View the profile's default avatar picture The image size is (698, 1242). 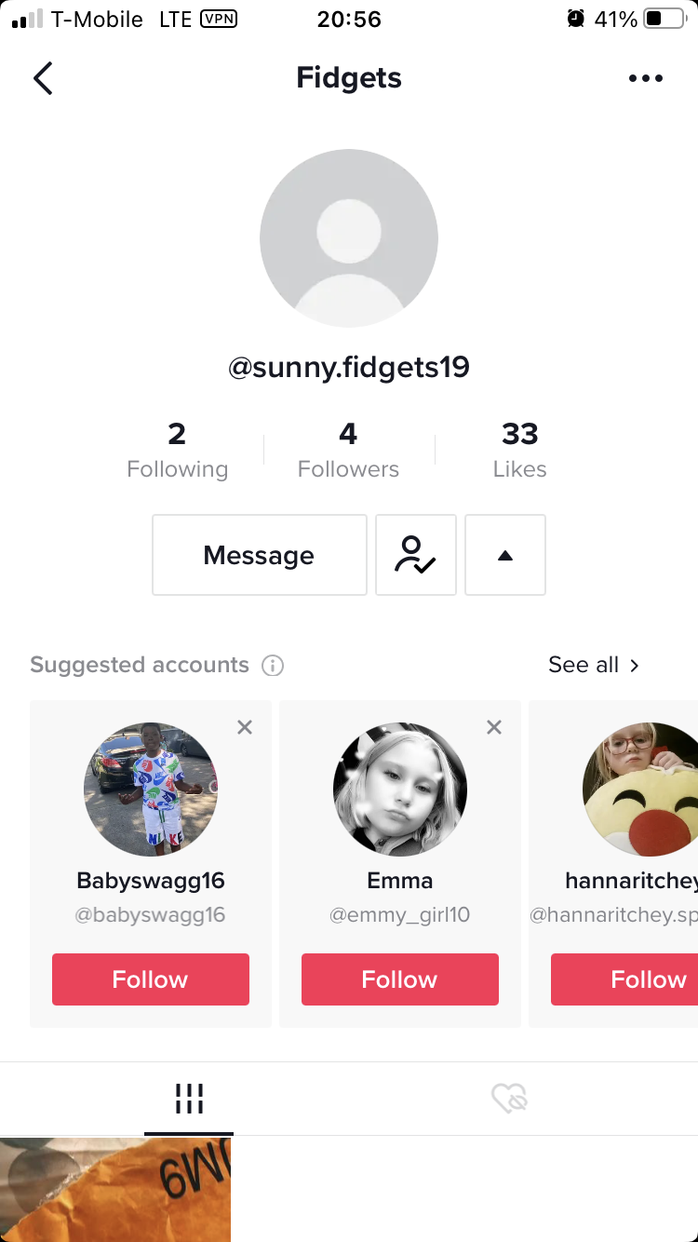[x=349, y=238]
